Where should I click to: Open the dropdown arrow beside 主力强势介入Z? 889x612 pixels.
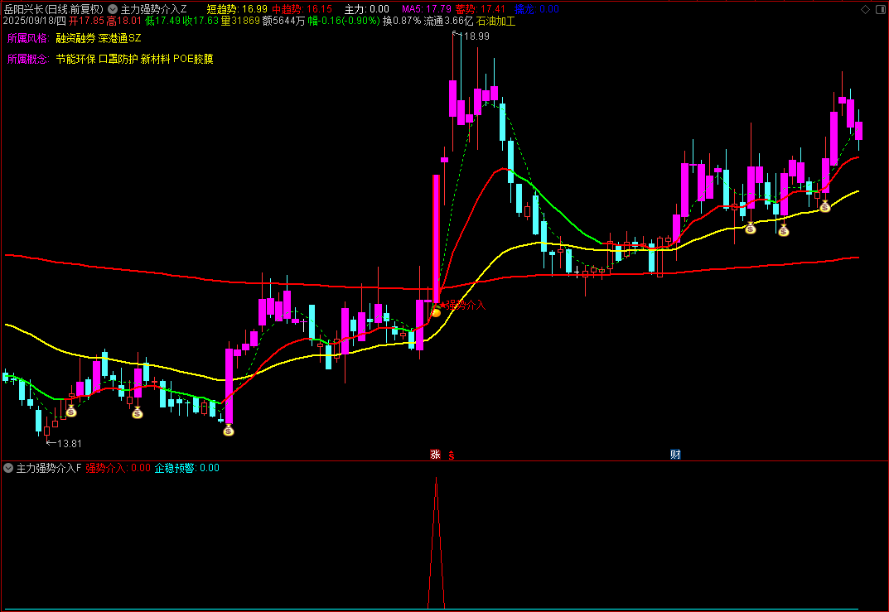tap(113, 9)
